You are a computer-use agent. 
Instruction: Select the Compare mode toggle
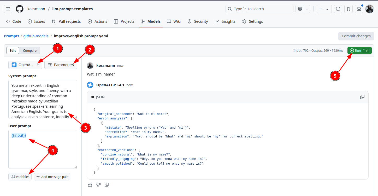[x=30, y=50]
